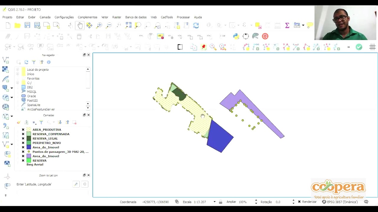Click the green checkmark toolbar icon
This screenshot has height=212, width=378.
(x=359, y=47)
